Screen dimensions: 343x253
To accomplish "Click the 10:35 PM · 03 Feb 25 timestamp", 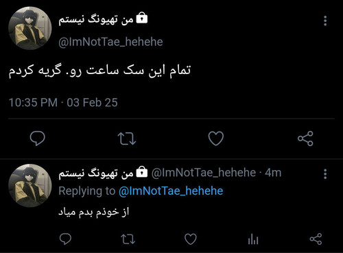I will [63, 102].
